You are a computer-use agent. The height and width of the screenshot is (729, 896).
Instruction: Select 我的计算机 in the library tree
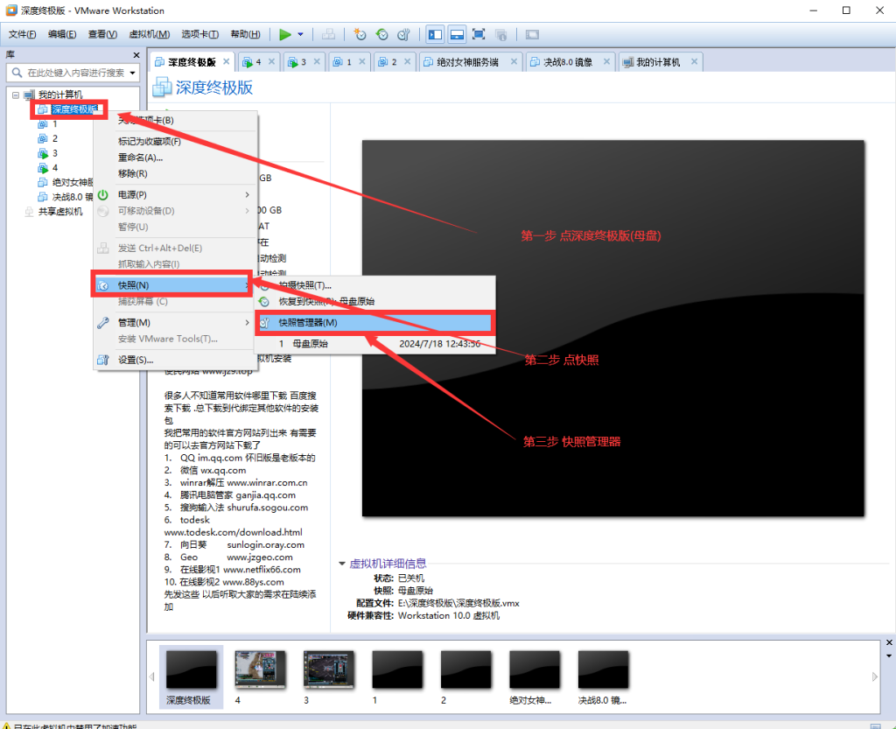click(60, 95)
